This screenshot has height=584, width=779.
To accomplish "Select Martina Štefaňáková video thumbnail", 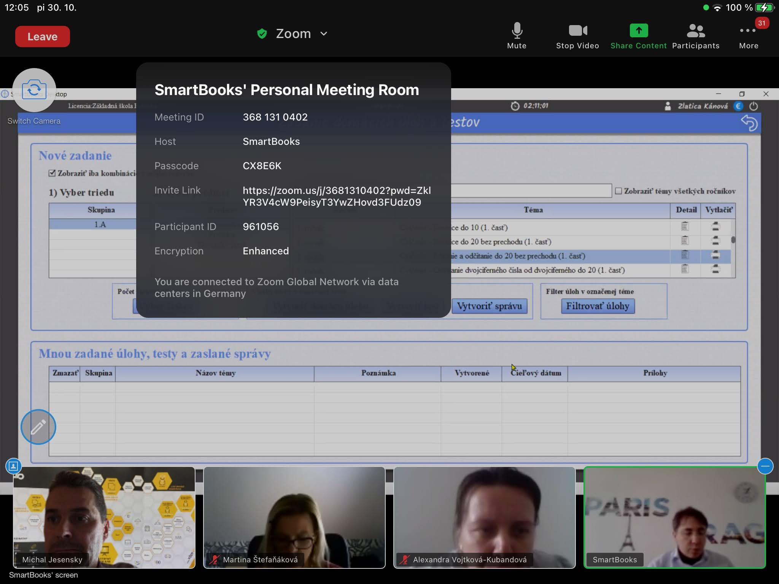I will point(294,517).
